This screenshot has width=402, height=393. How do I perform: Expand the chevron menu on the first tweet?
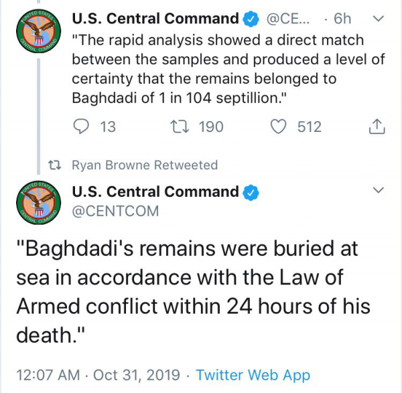pos(377,19)
